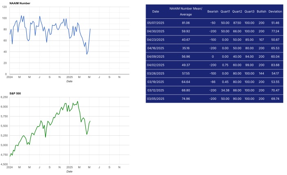
Task: Select the Bullish column header
Action: click(x=261, y=11)
